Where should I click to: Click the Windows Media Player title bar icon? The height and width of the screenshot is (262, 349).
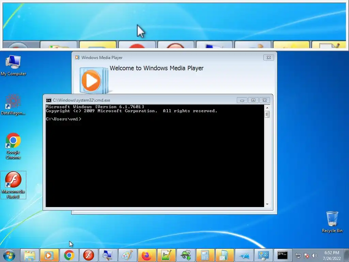pos(77,57)
